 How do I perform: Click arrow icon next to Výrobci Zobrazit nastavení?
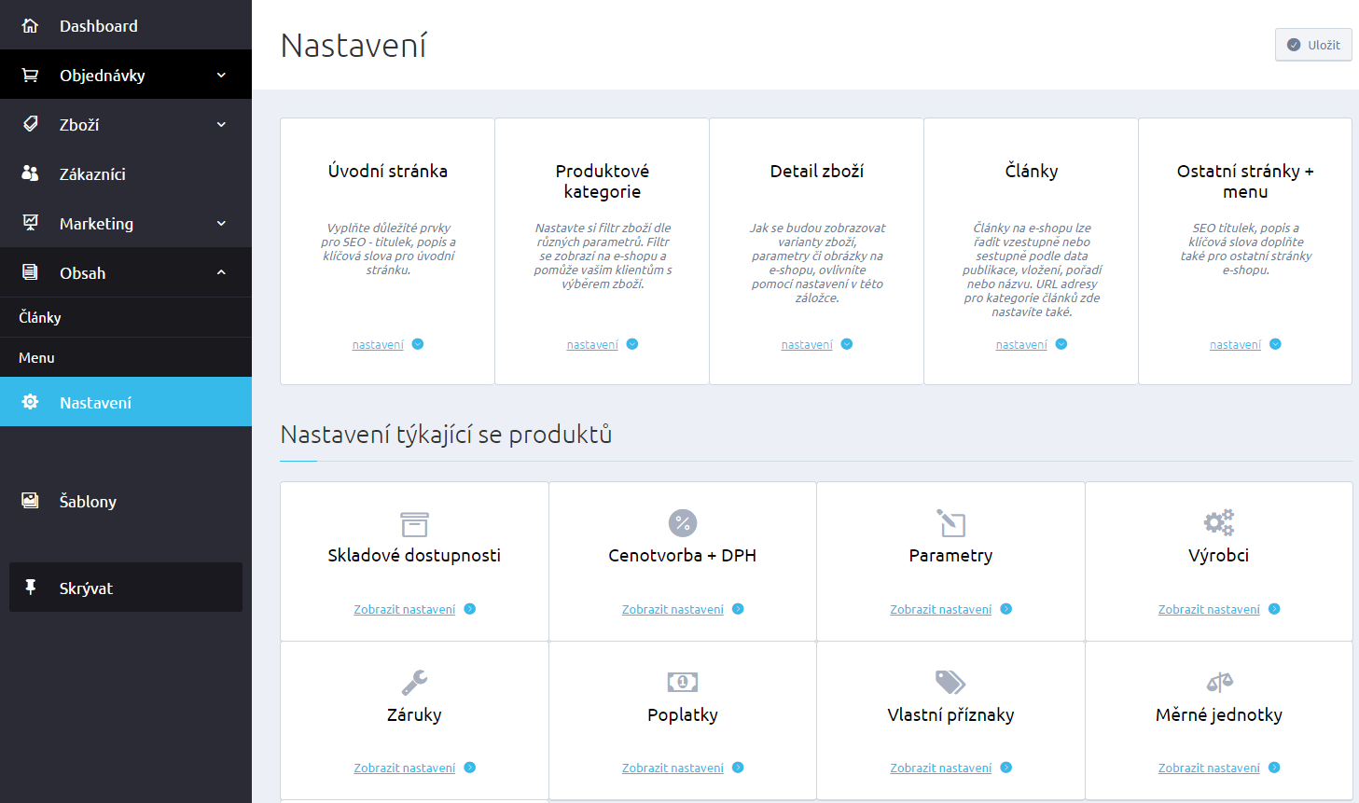(1274, 609)
